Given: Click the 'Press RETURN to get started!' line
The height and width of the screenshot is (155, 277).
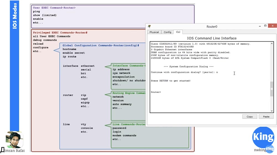Looking at the screenshot, I should click(x=171, y=81).
